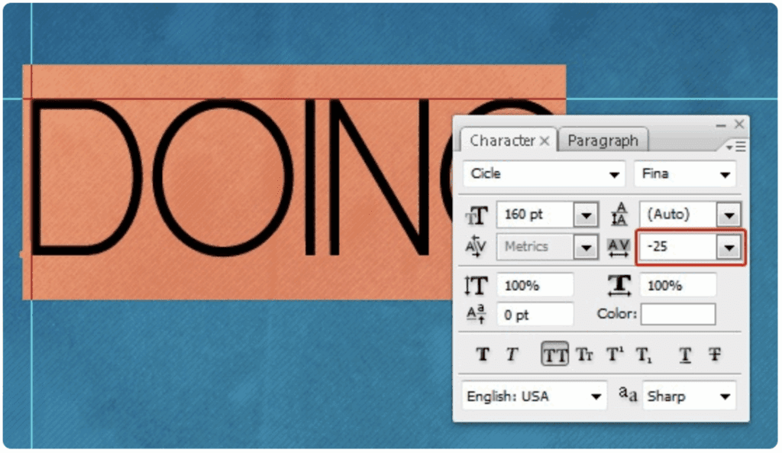Toggle Faux Bold style
The height and width of the screenshot is (453, 782).
483,354
